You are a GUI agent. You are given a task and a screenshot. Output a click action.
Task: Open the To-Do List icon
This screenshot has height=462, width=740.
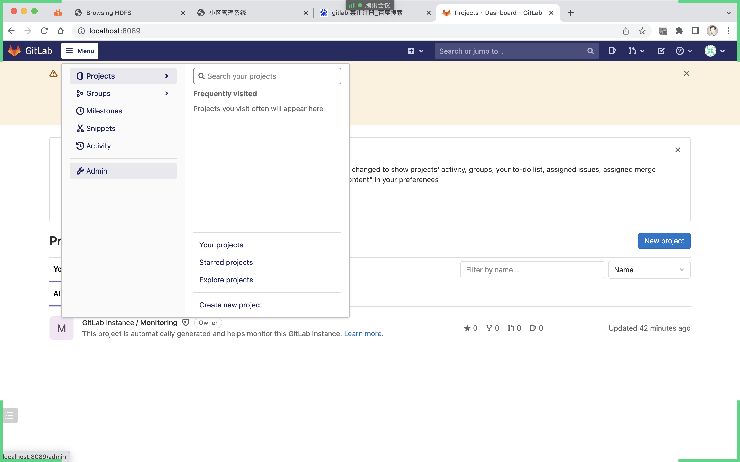click(x=661, y=51)
